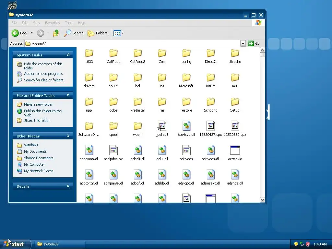This screenshot has height=249, width=332.
Task: Select the _default shortcut file
Action: pos(162,129)
